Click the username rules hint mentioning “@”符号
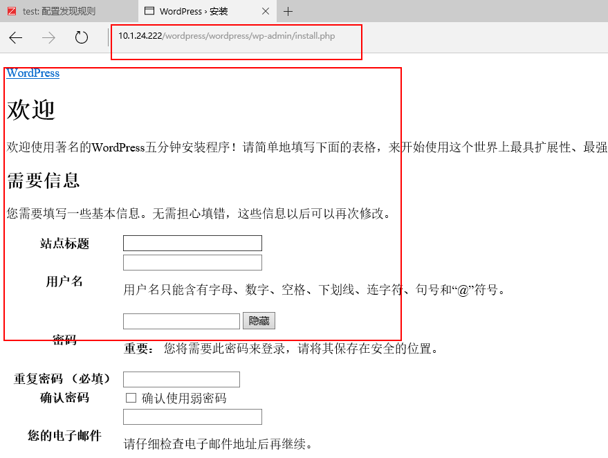The width and height of the screenshot is (608, 458). pyautogui.click(x=315, y=290)
